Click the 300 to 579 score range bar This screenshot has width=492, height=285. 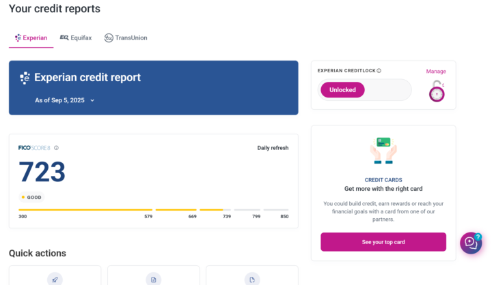click(85, 210)
